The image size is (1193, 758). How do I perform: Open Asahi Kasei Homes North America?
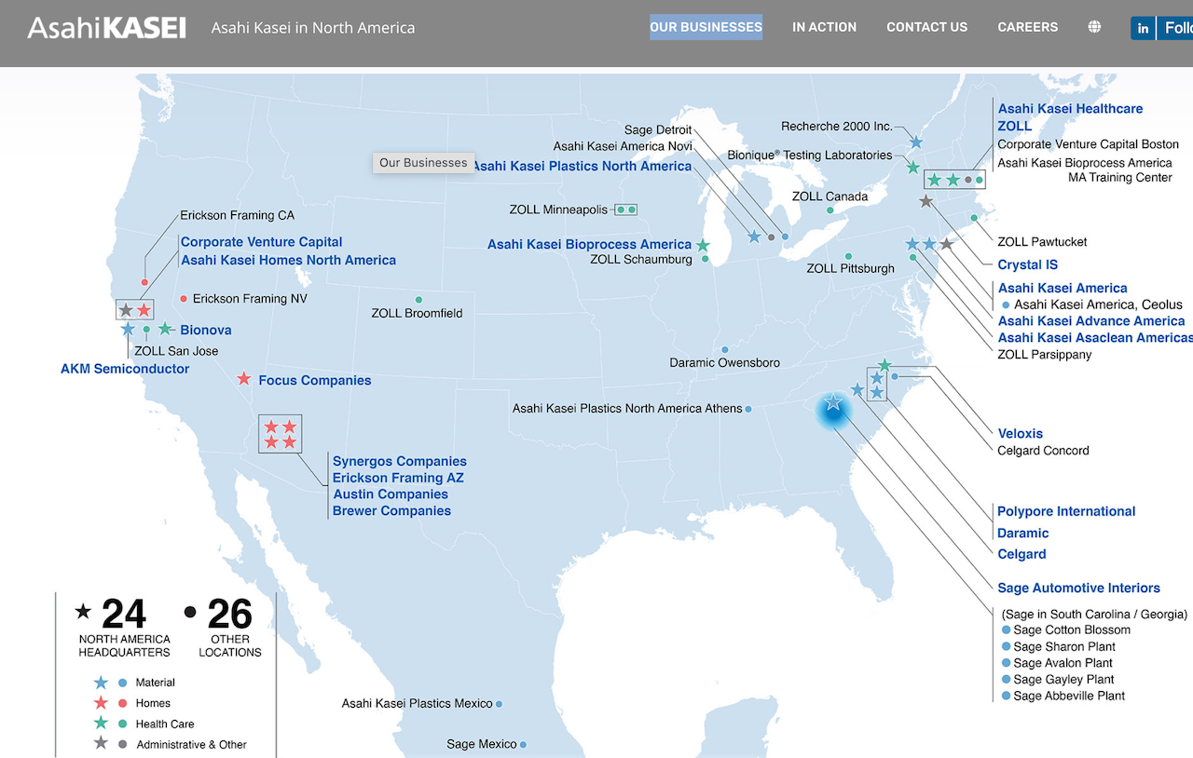(288, 260)
